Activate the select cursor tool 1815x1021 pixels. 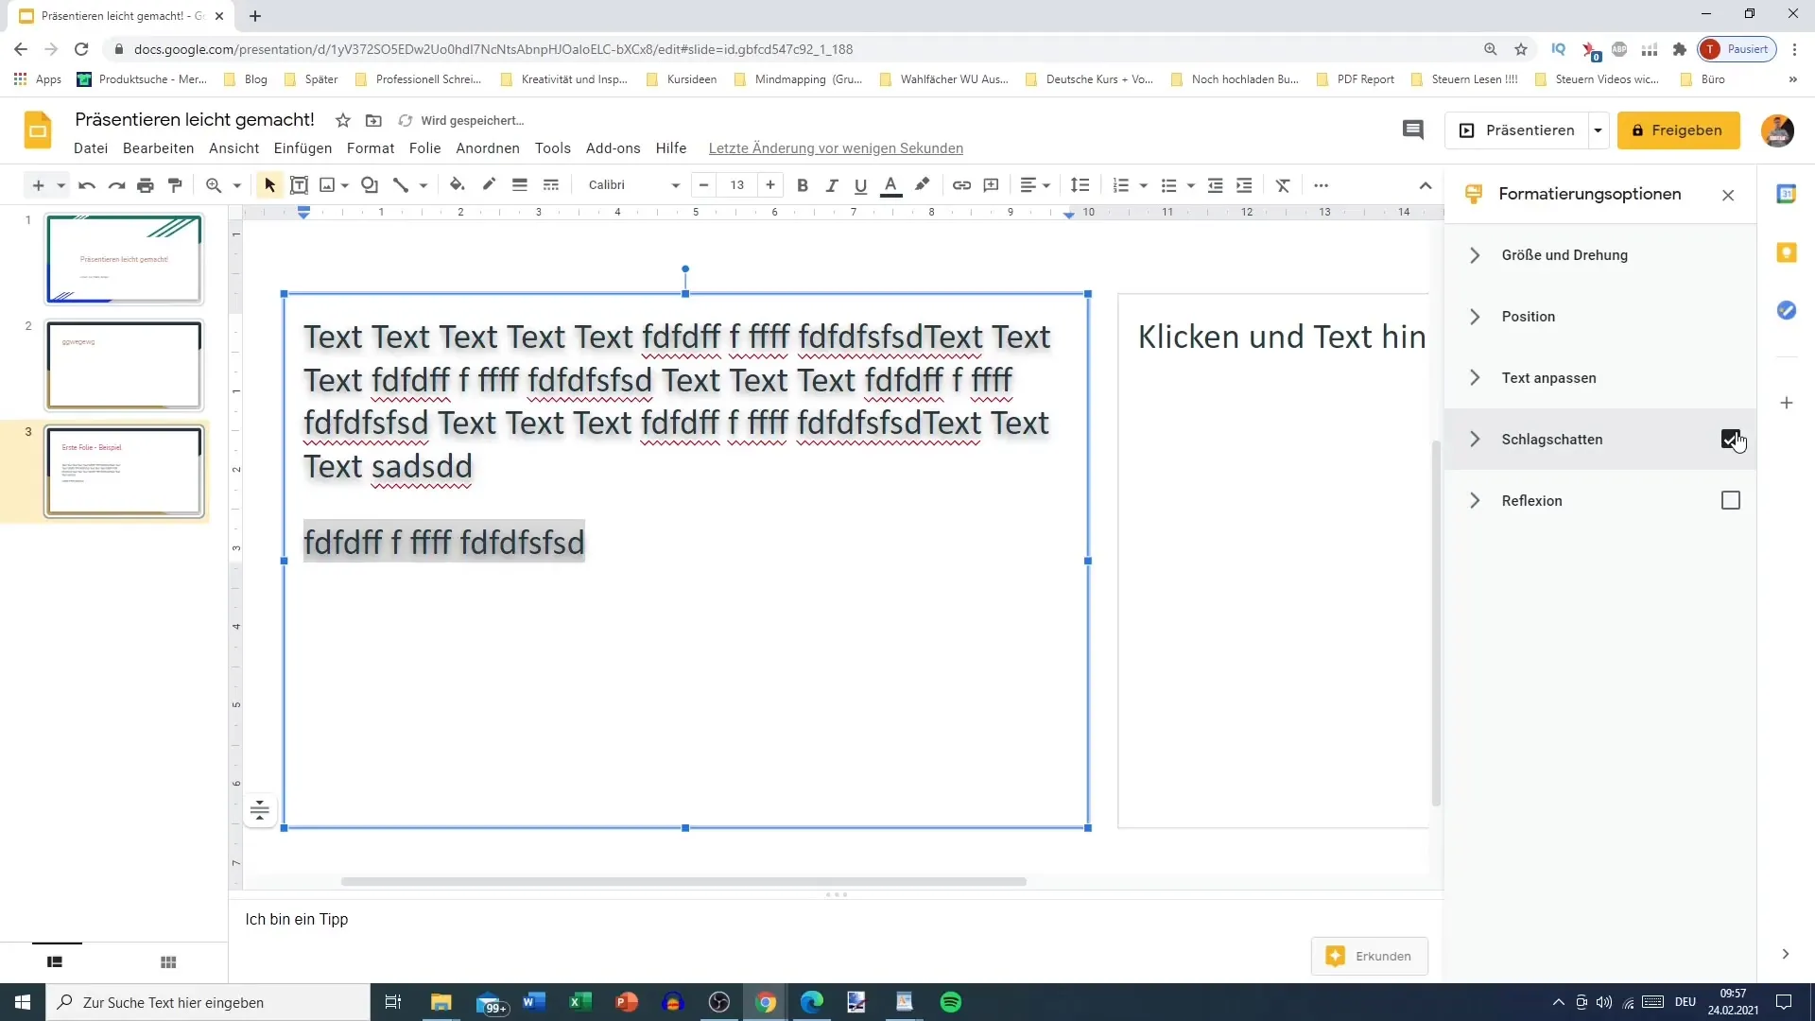tap(269, 185)
